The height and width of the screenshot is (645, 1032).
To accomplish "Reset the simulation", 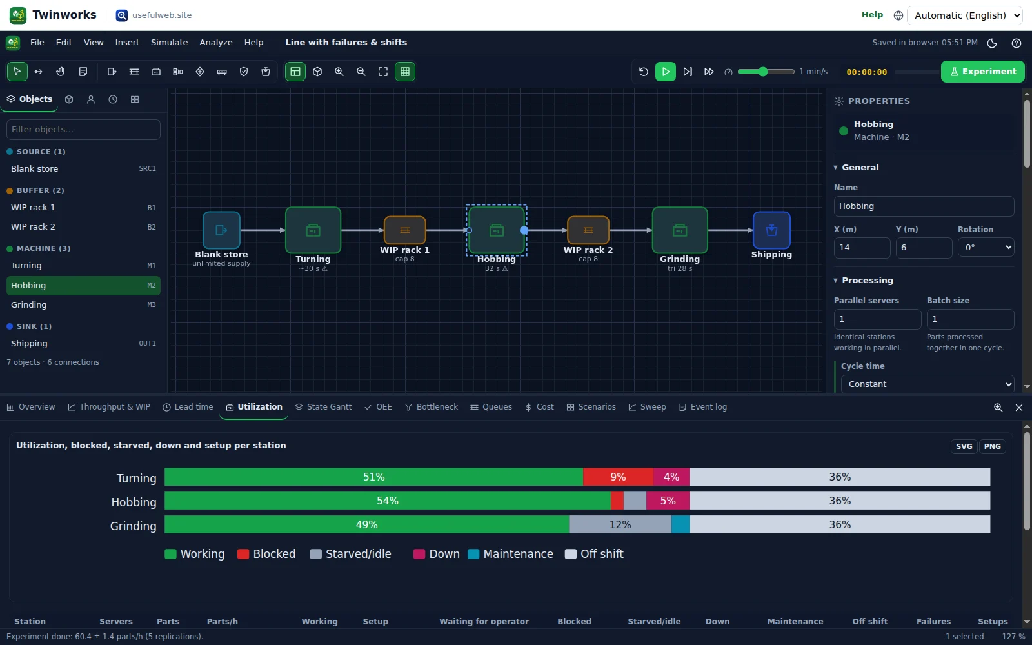I will click(x=644, y=72).
